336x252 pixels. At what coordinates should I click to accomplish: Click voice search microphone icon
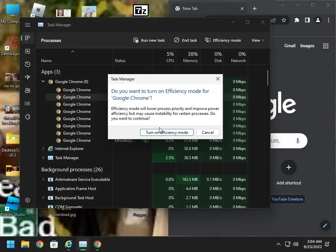(298, 141)
